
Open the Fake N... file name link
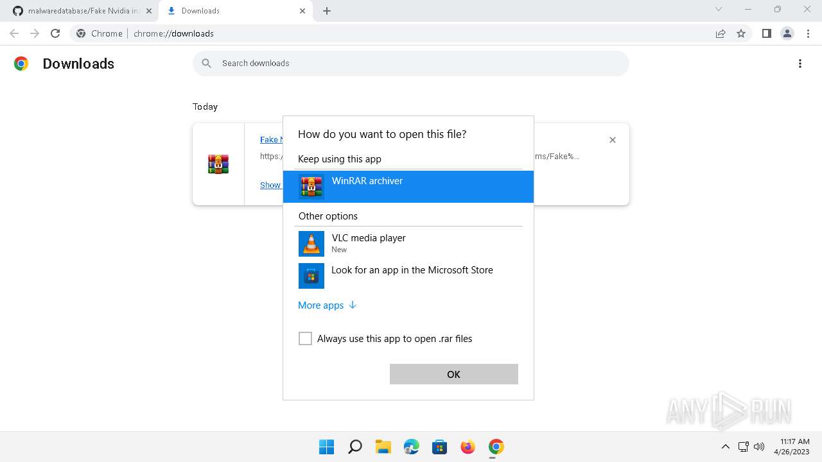click(271, 140)
